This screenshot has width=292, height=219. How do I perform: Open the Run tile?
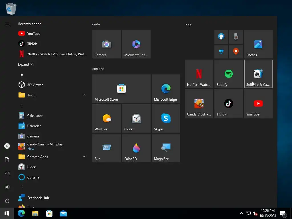[107, 148]
